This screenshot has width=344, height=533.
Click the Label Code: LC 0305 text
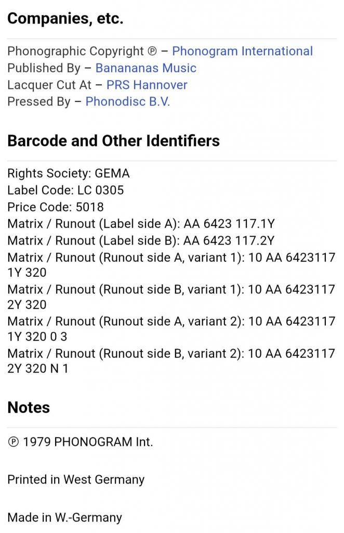point(65,190)
